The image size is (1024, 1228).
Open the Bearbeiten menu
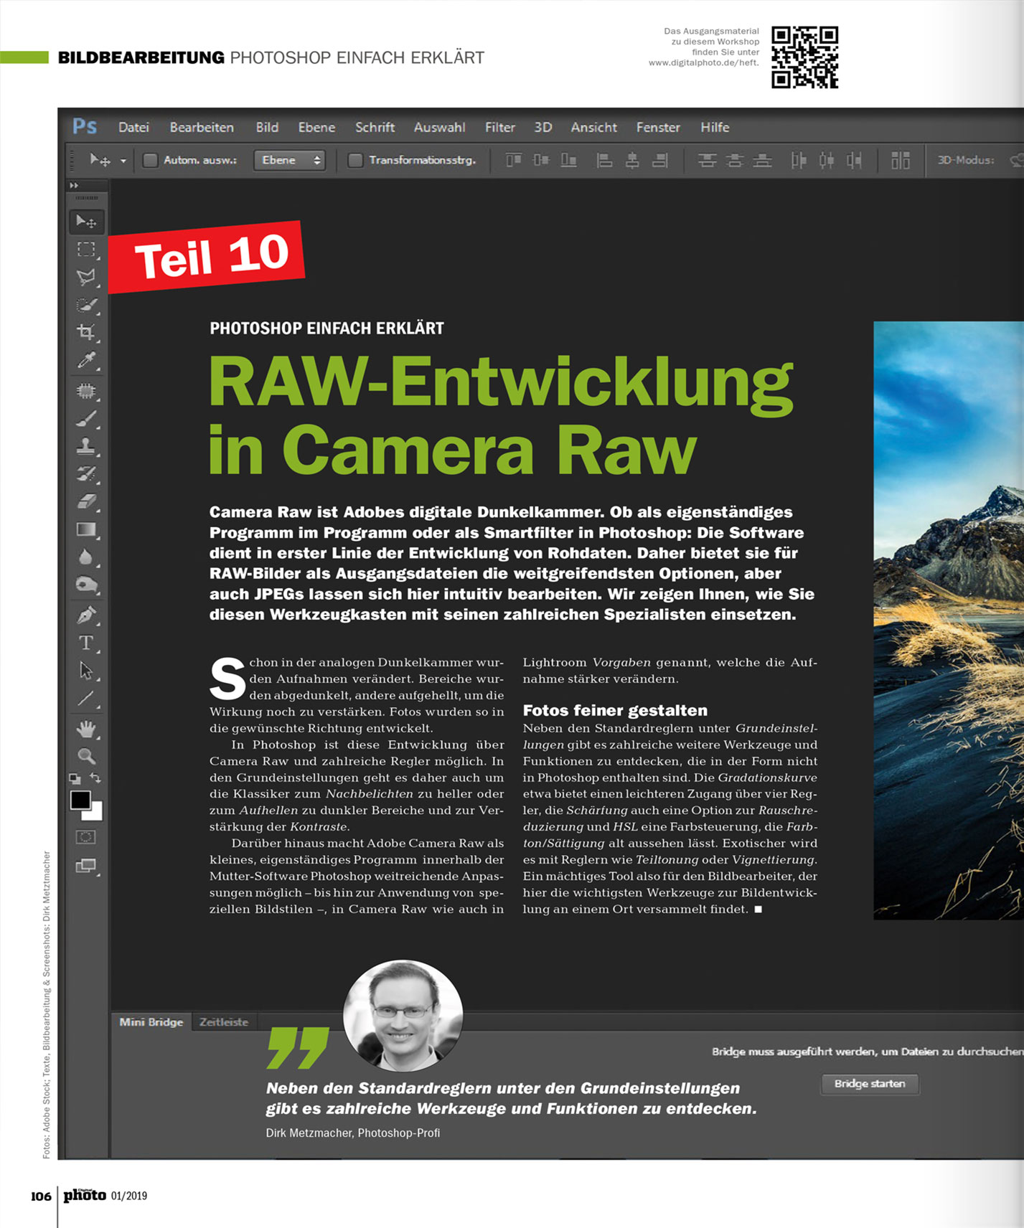(202, 127)
